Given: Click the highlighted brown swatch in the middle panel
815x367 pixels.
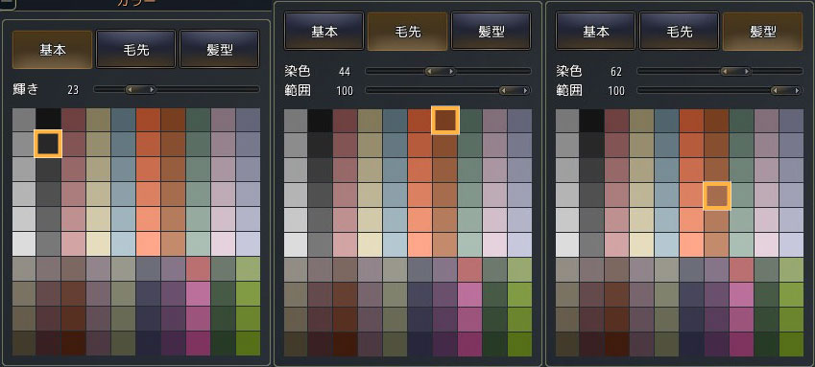Looking at the screenshot, I should pos(445,121).
